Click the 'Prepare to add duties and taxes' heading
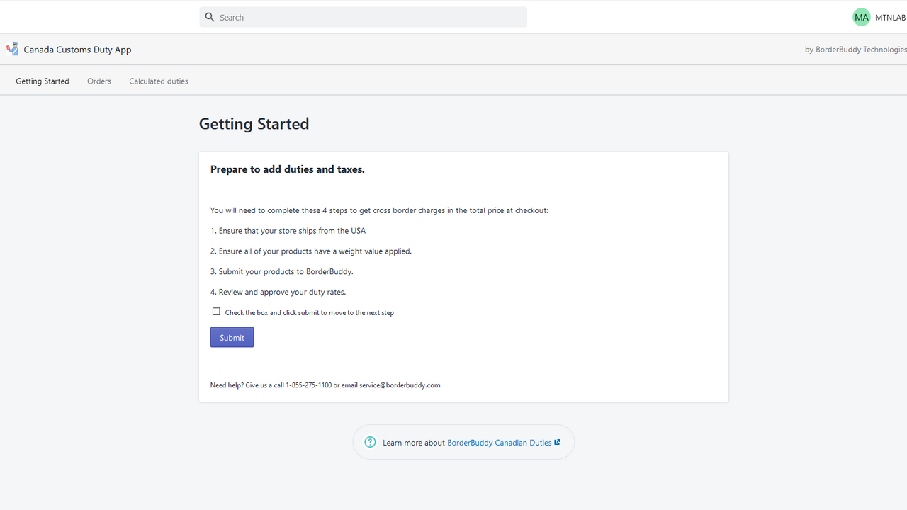 287,169
